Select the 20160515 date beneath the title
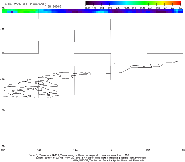Image resolution: width=185 pixels, height=162 pixels. 54,6
